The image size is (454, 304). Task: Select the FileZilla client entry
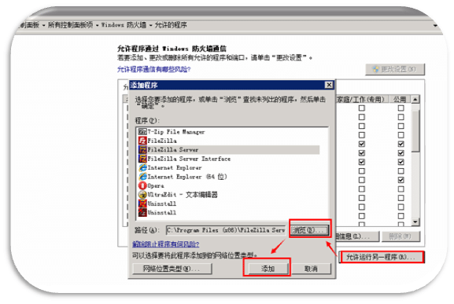157,141
